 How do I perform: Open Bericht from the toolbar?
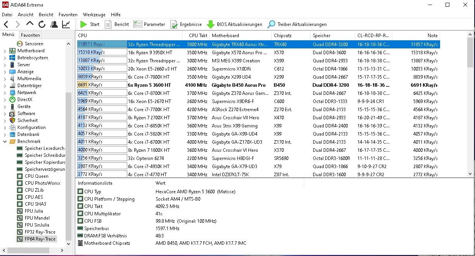pos(116,24)
